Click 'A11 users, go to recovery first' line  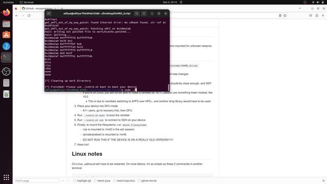point(108,110)
